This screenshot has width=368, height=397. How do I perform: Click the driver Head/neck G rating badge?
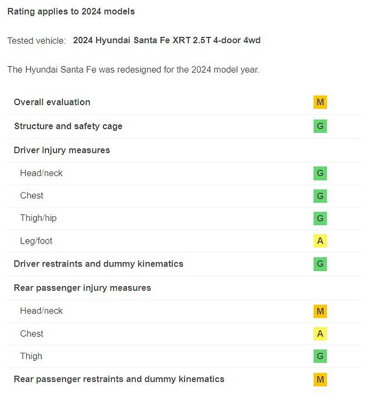[x=320, y=174]
